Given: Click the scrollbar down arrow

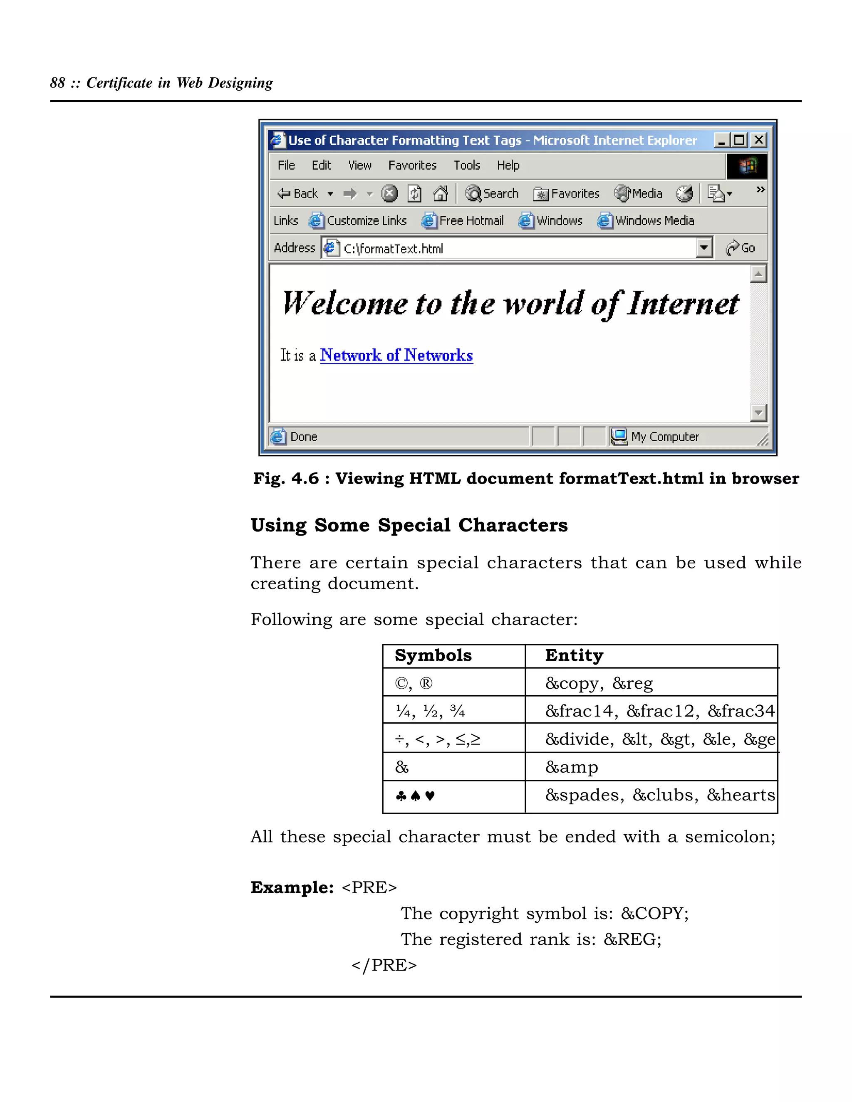Looking at the screenshot, I should tap(758, 412).
